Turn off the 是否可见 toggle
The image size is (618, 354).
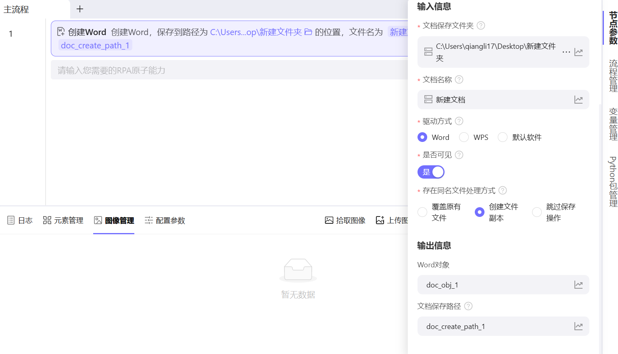click(431, 172)
